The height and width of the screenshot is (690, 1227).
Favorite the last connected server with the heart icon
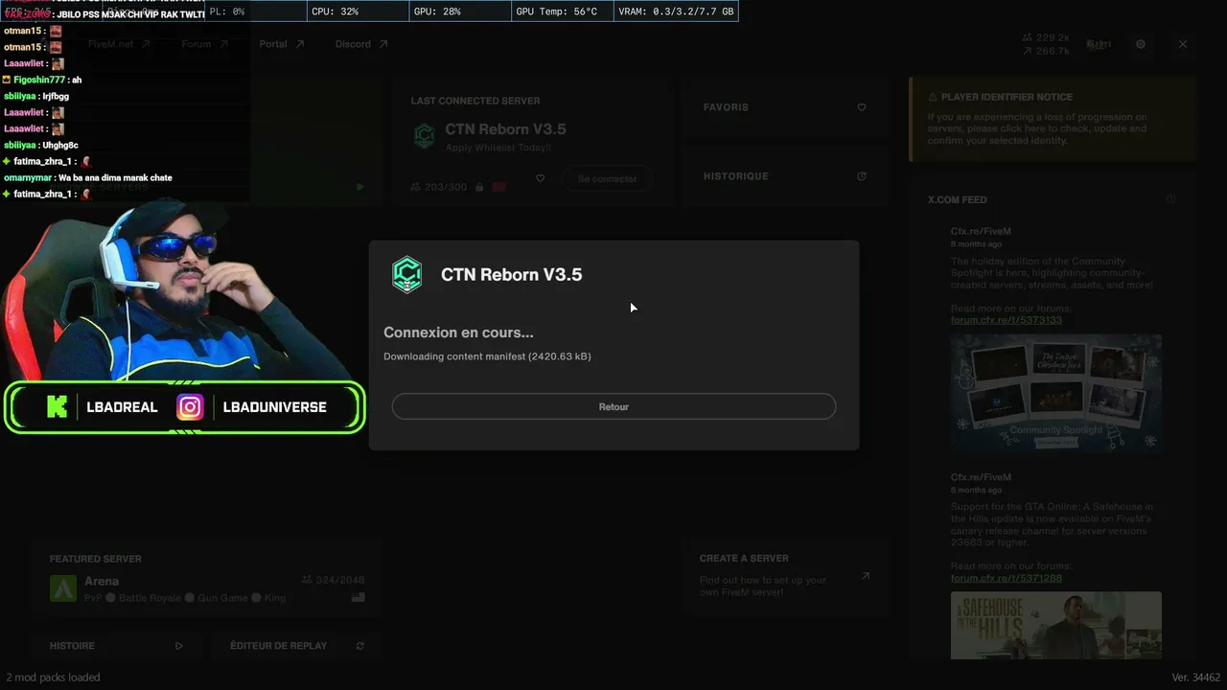click(541, 178)
